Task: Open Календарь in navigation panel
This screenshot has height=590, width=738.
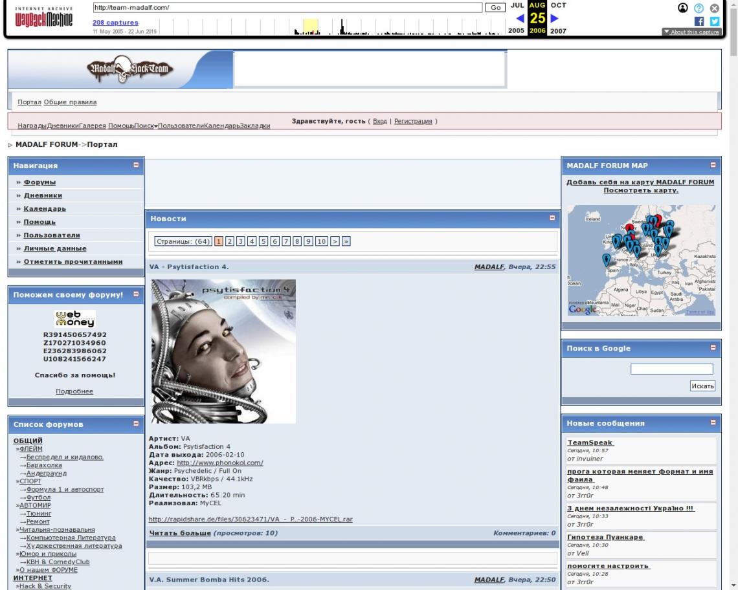Action: 45,208
